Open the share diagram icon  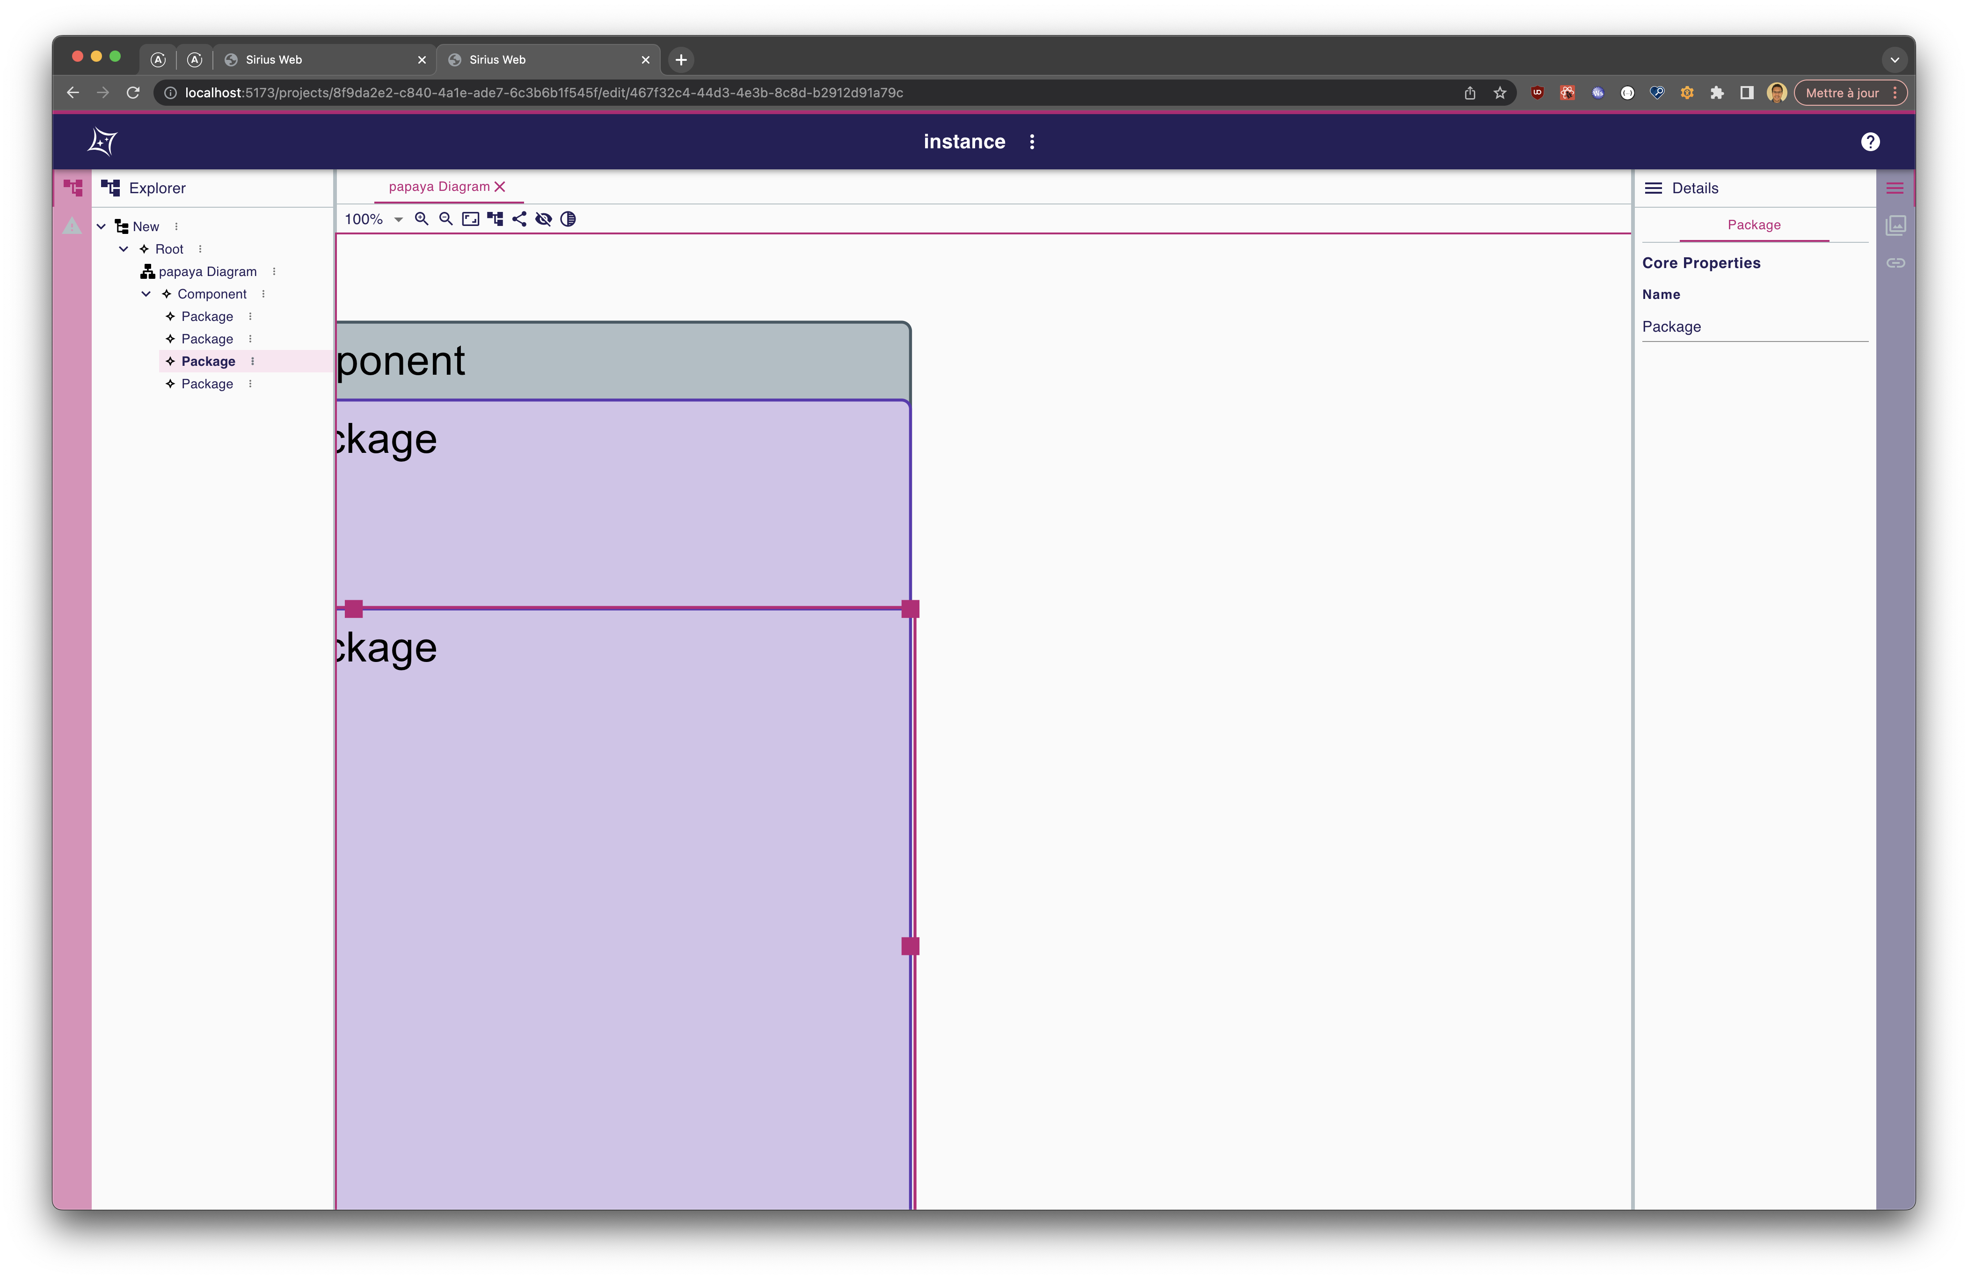point(519,219)
